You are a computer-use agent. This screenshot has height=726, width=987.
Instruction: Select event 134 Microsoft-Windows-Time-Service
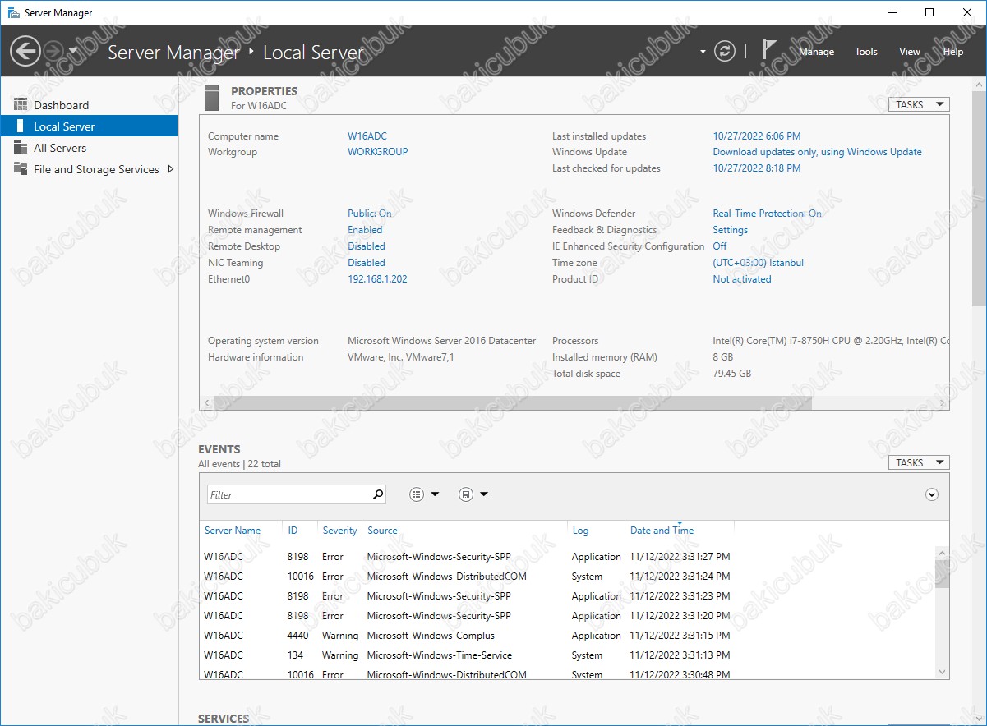(567, 655)
